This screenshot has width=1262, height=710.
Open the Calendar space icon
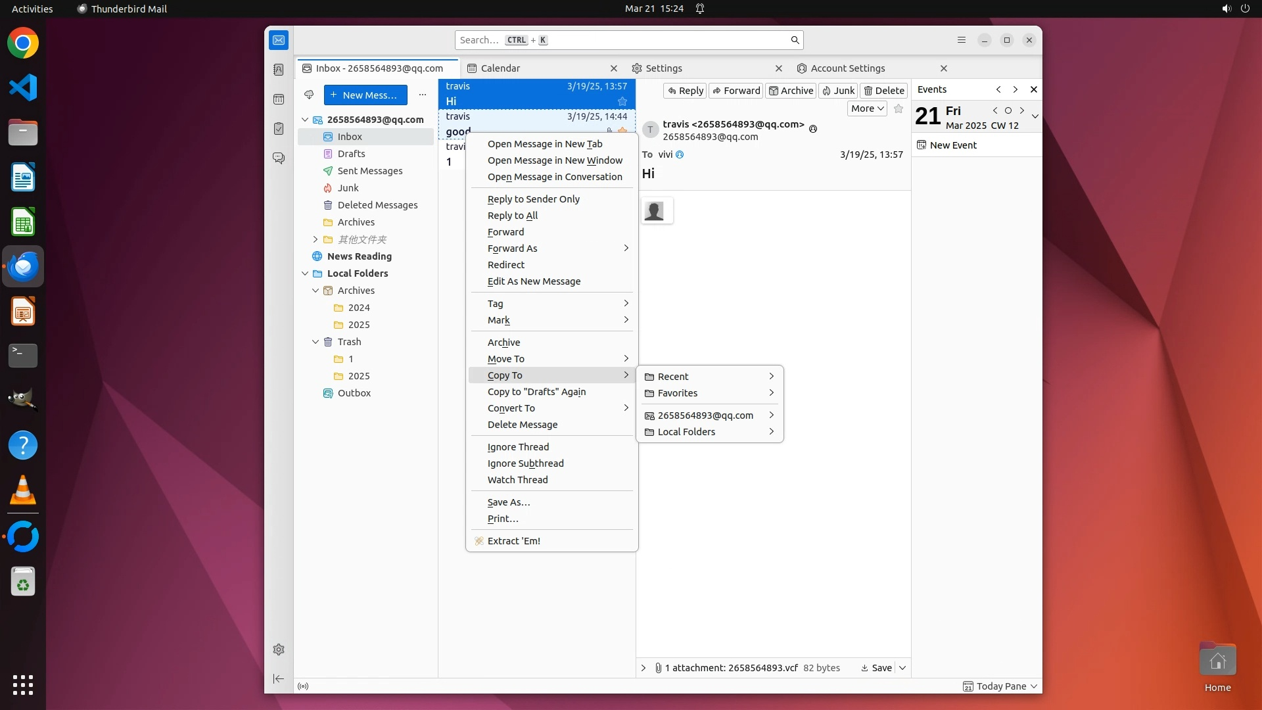[279, 99]
